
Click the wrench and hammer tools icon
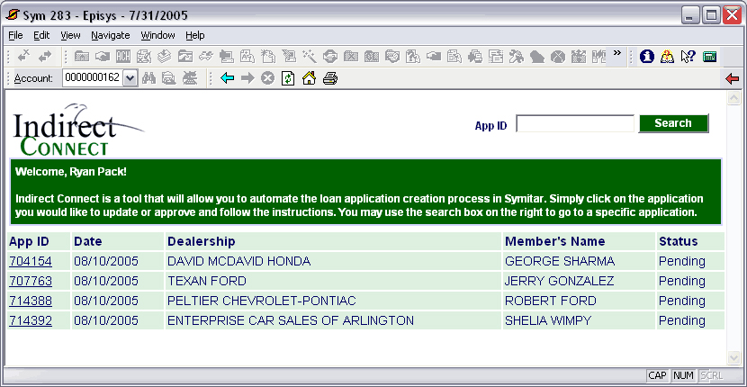click(517, 57)
